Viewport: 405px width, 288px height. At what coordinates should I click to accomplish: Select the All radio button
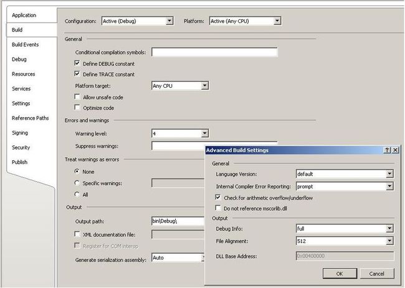tap(77, 194)
